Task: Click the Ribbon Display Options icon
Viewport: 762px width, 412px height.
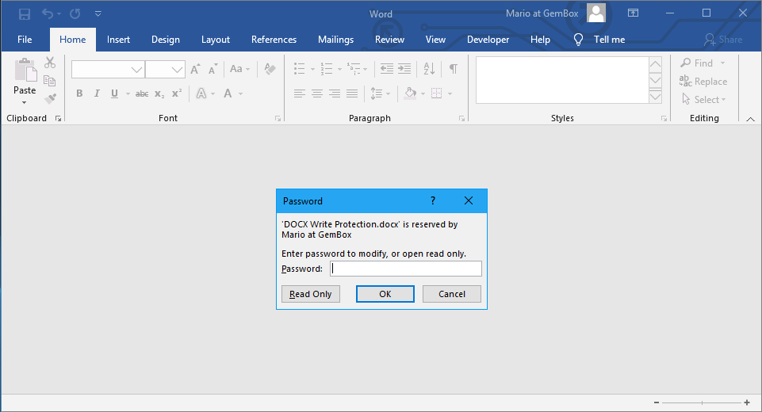Action: (x=633, y=13)
